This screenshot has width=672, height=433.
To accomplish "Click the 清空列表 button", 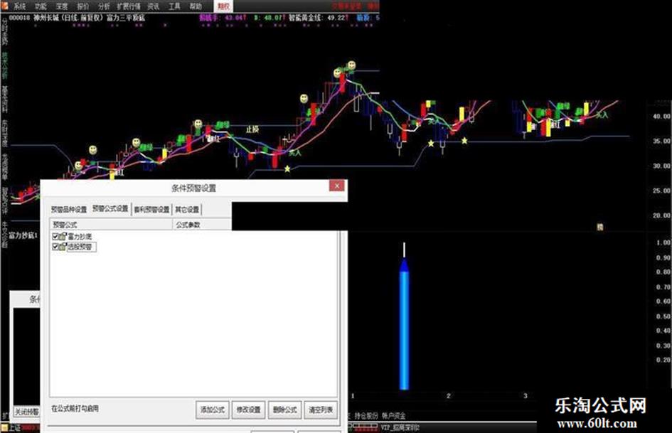I will [321, 410].
